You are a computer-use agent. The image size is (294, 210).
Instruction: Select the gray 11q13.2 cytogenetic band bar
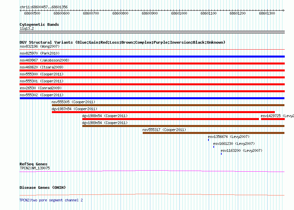152,32
